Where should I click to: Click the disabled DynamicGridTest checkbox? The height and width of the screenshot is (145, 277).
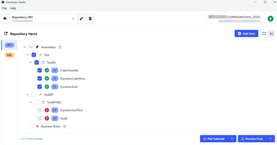pyautogui.click(x=40, y=110)
